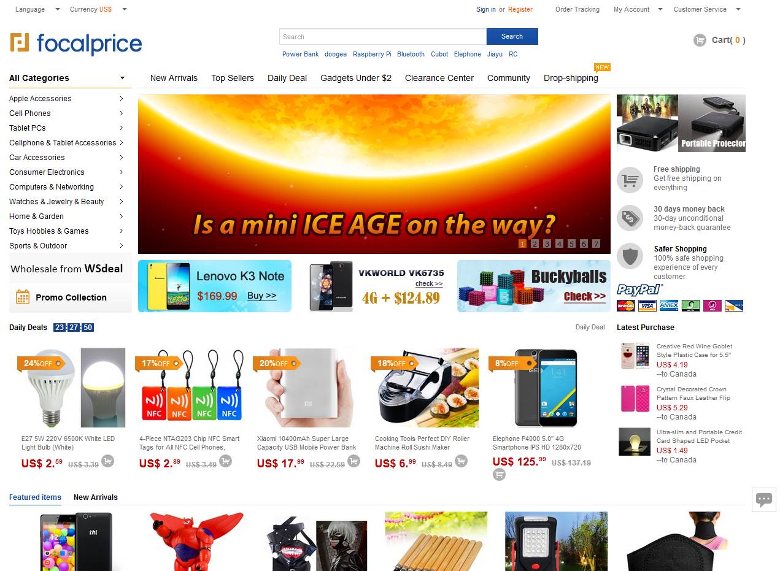Open the Sign in link
The height and width of the screenshot is (571, 780).
[485, 9]
